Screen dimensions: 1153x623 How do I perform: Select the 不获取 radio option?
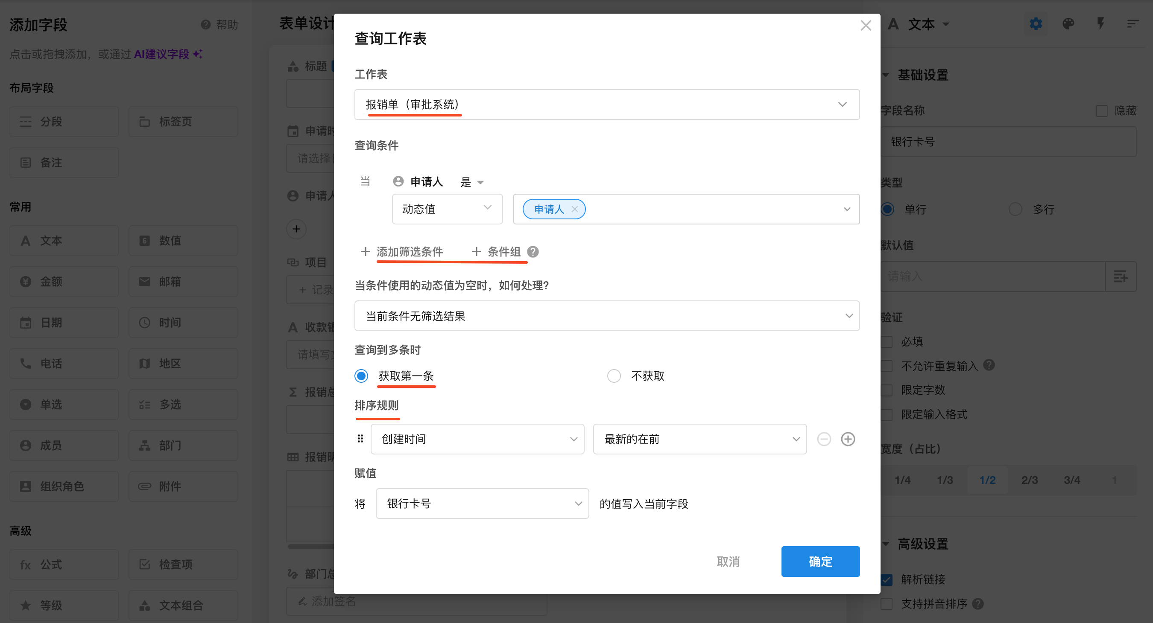pos(614,376)
